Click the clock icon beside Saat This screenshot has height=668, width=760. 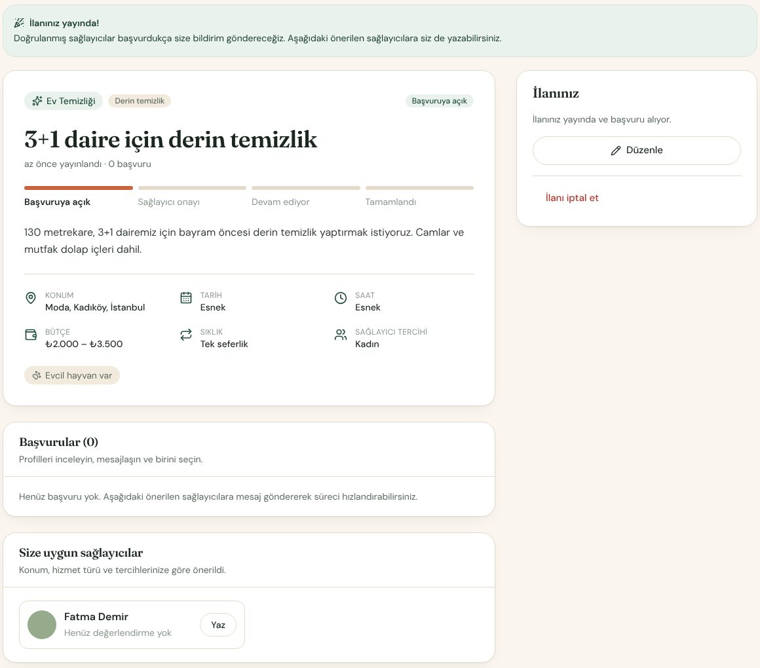(341, 298)
